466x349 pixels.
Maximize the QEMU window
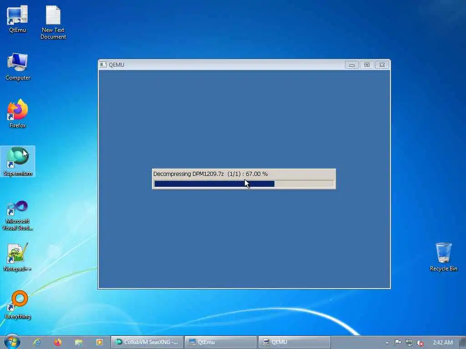click(x=367, y=65)
